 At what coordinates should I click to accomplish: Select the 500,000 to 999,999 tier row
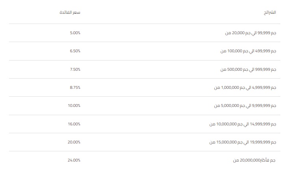(x=145, y=69)
